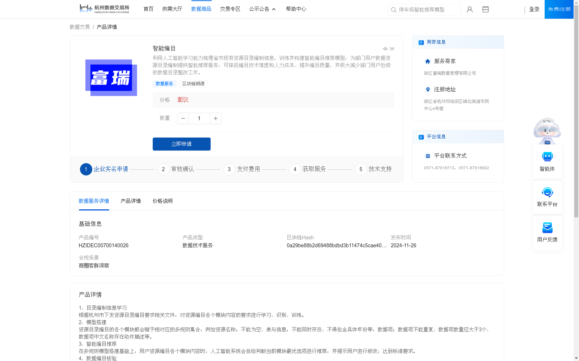The width and height of the screenshot is (579, 361).
Task: Click the merchant name 浙江富瑞数据管理有限公司
Action: point(450,73)
